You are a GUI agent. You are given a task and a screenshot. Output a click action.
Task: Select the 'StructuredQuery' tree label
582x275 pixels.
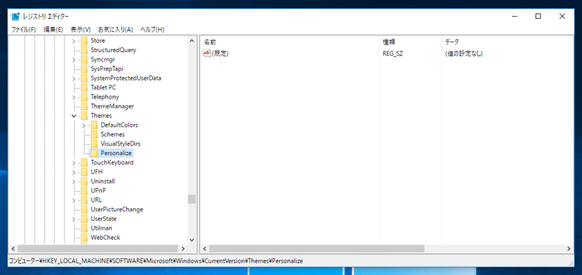[113, 50]
